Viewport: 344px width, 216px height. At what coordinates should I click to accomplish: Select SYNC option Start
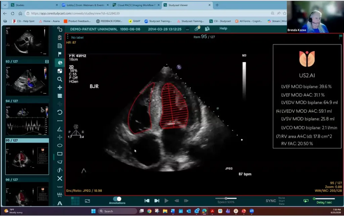[x=282, y=201]
